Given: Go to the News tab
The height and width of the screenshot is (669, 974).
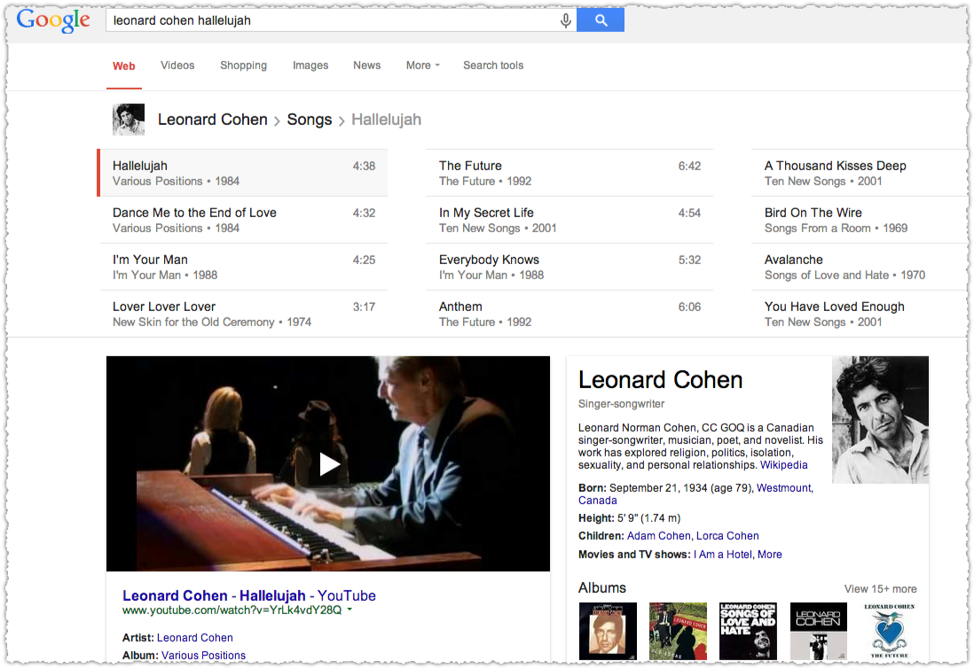Looking at the screenshot, I should coord(367,66).
